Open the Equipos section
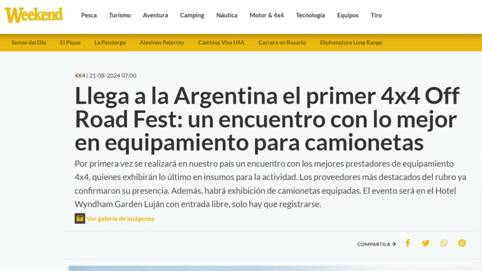The height and width of the screenshot is (271, 482). point(348,15)
